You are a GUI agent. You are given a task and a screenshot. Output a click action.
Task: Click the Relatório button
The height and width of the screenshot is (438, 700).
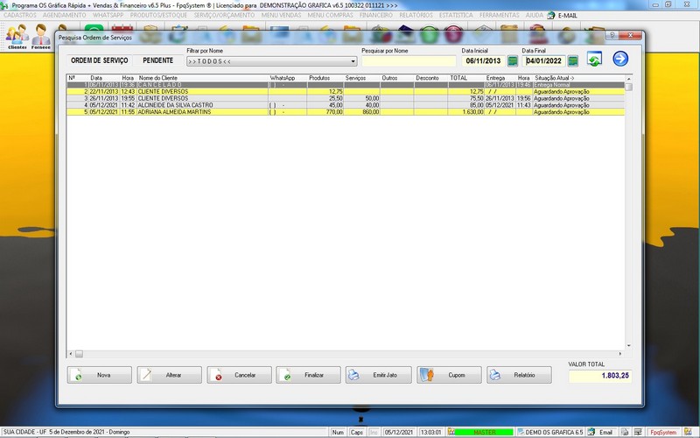click(519, 375)
